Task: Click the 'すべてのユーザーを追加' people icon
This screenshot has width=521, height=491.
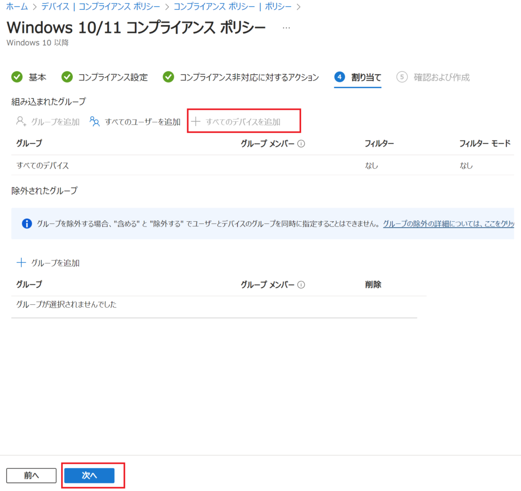Action: (94, 122)
